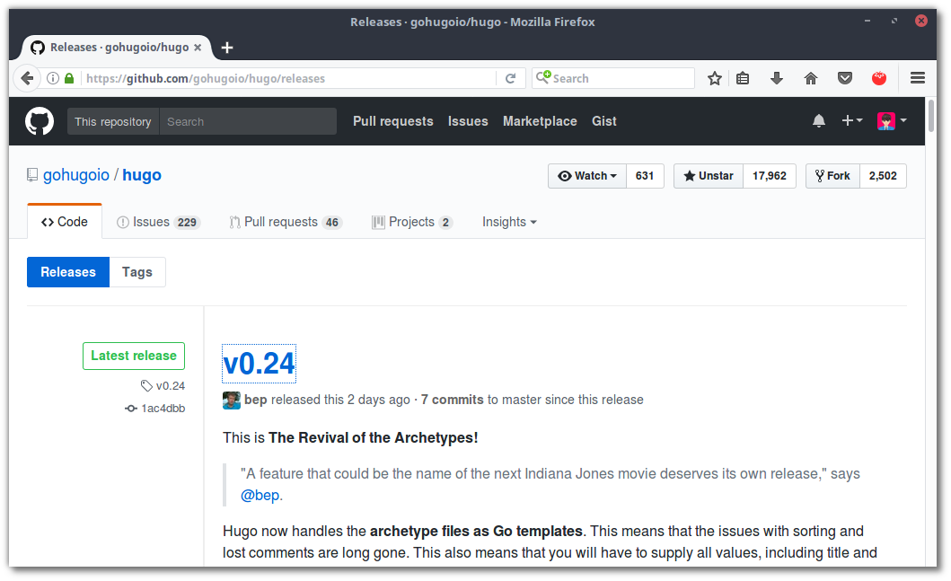Click bep's avatar next to the release

point(231,400)
